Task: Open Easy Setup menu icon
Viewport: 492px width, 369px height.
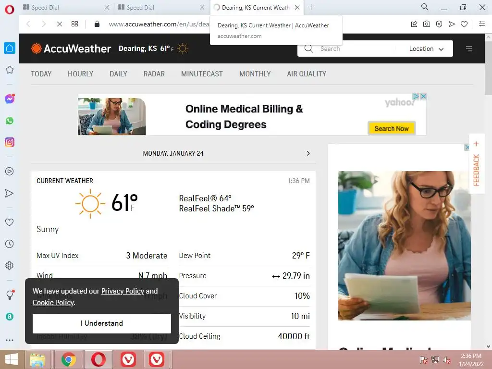Action: pos(482,24)
